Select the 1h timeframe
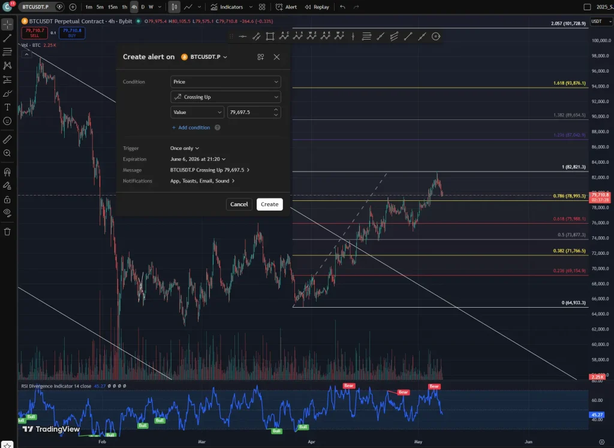Image resolution: width=614 pixels, height=448 pixels. click(124, 7)
